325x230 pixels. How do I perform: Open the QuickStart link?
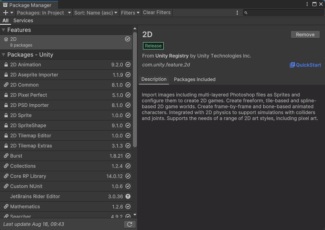pyautogui.click(x=305, y=65)
